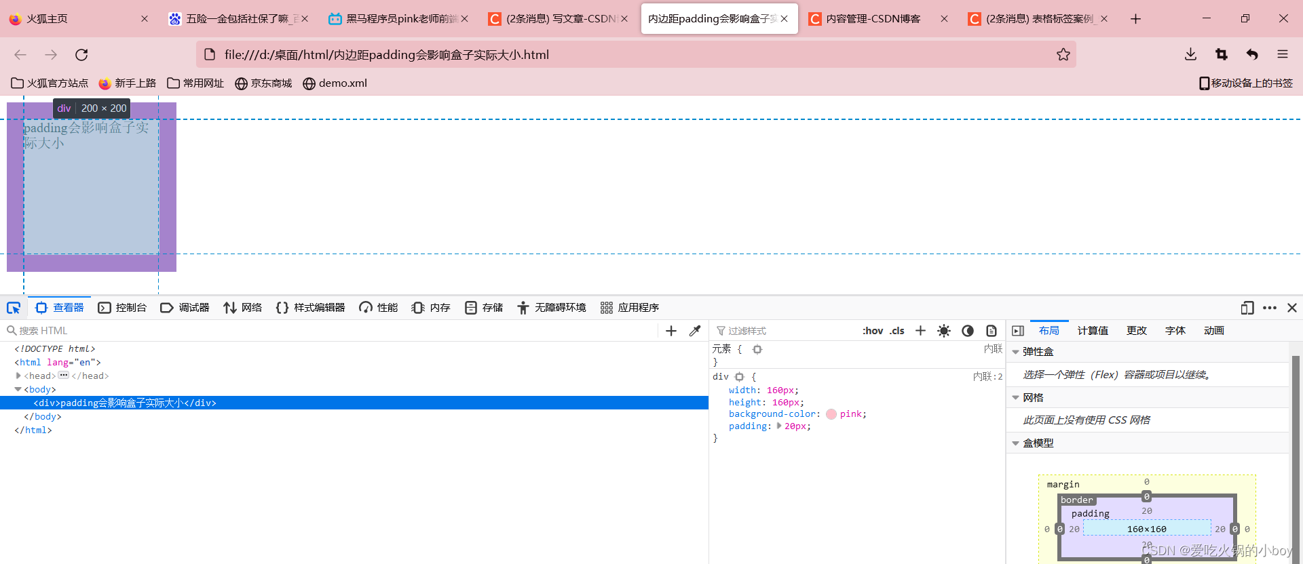1303x564 pixels.
Task: Go back to the previous page
Action: tap(20, 54)
